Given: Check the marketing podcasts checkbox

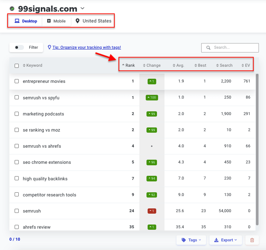Looking at the screenshot, I should pyautogui.click(x=16, y=114).
